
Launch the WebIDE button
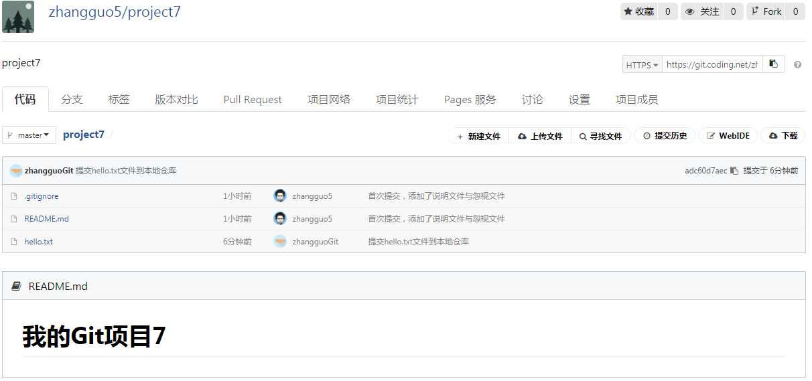[728, 136]
